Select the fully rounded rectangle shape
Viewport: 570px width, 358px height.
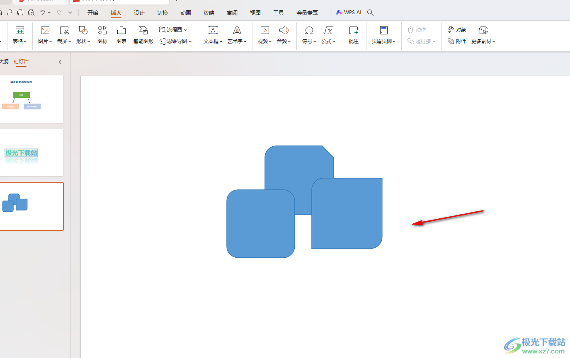click(260, 224)
